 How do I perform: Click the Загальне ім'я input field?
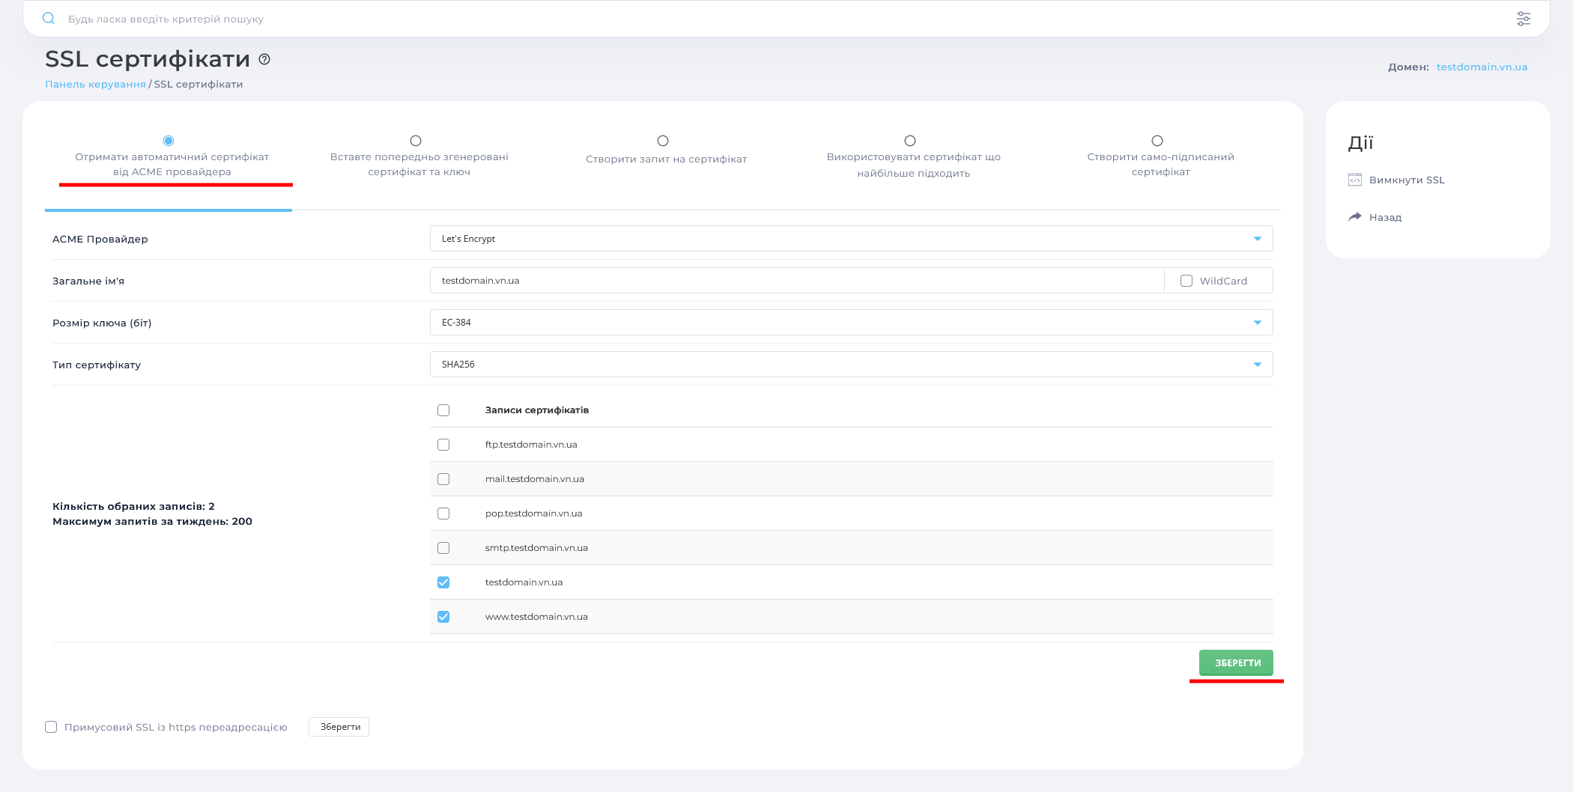click(796, 281)
